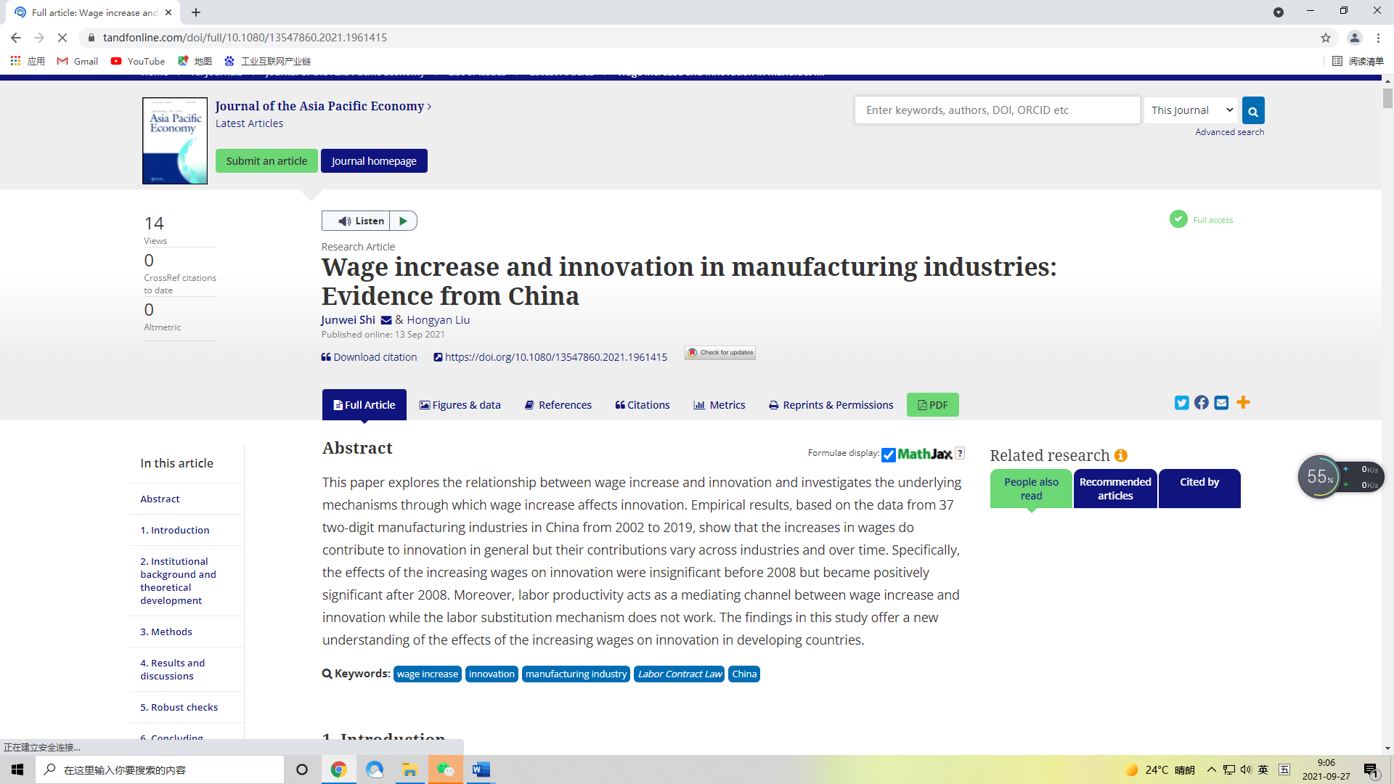
Task: Open the References tab
Action: [558, 405]
